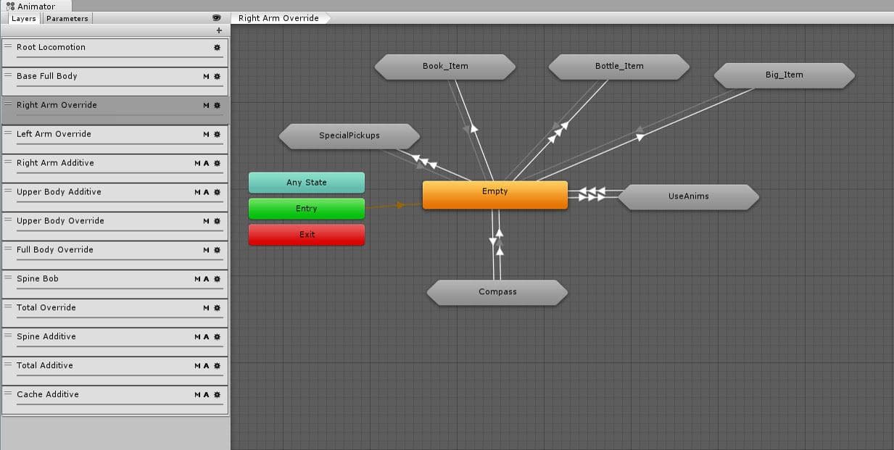
Task: Click the Right Arm Override breadcrumb
Action: pos(278,18)
